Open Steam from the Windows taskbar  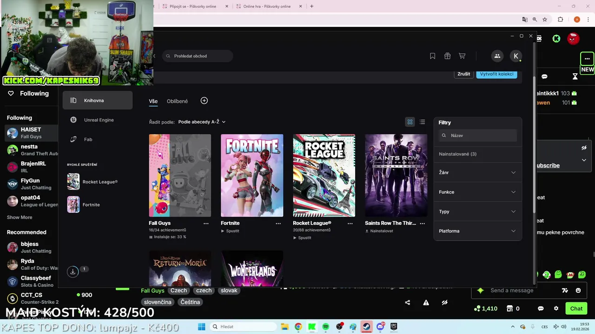pos(366,327)
